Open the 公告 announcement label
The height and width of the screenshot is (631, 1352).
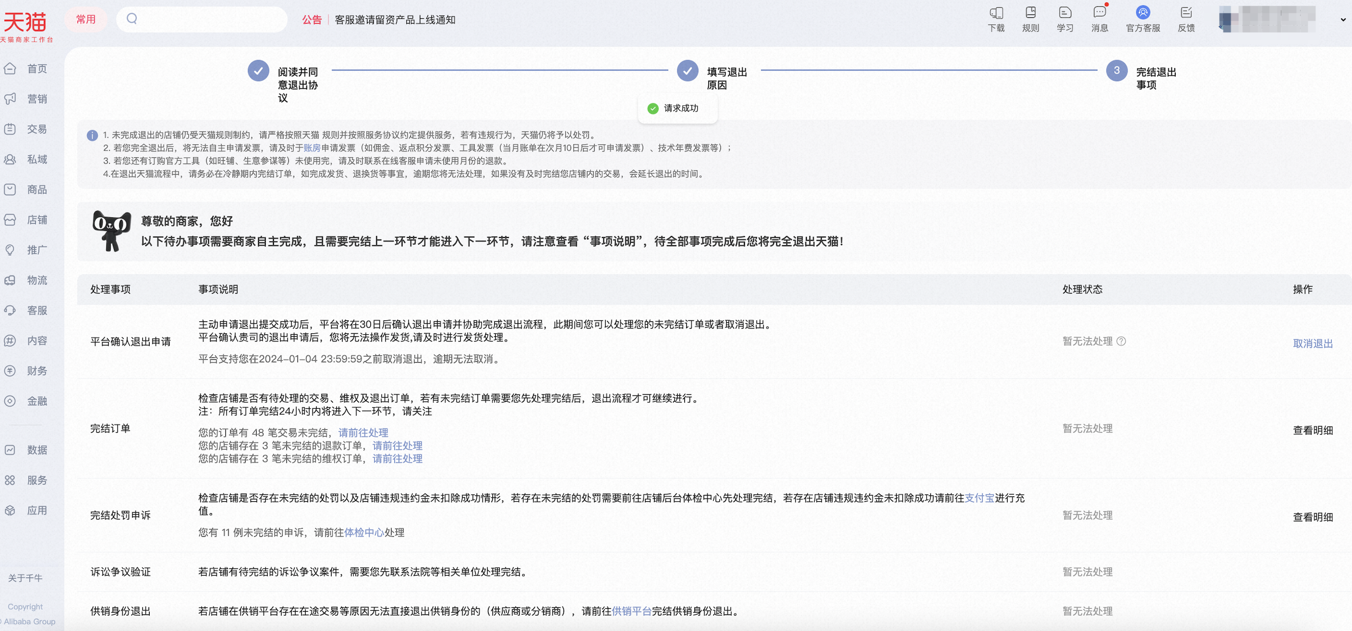(312, 20)
